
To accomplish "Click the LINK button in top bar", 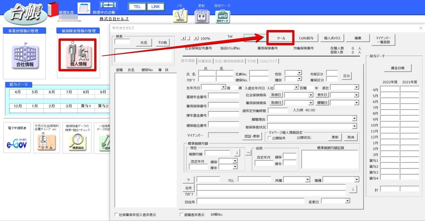I will pos(156,7).
